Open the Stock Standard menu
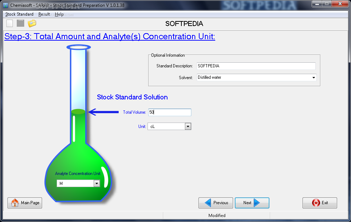This screenshot has width=351, height=222. (x=19, y=14)
